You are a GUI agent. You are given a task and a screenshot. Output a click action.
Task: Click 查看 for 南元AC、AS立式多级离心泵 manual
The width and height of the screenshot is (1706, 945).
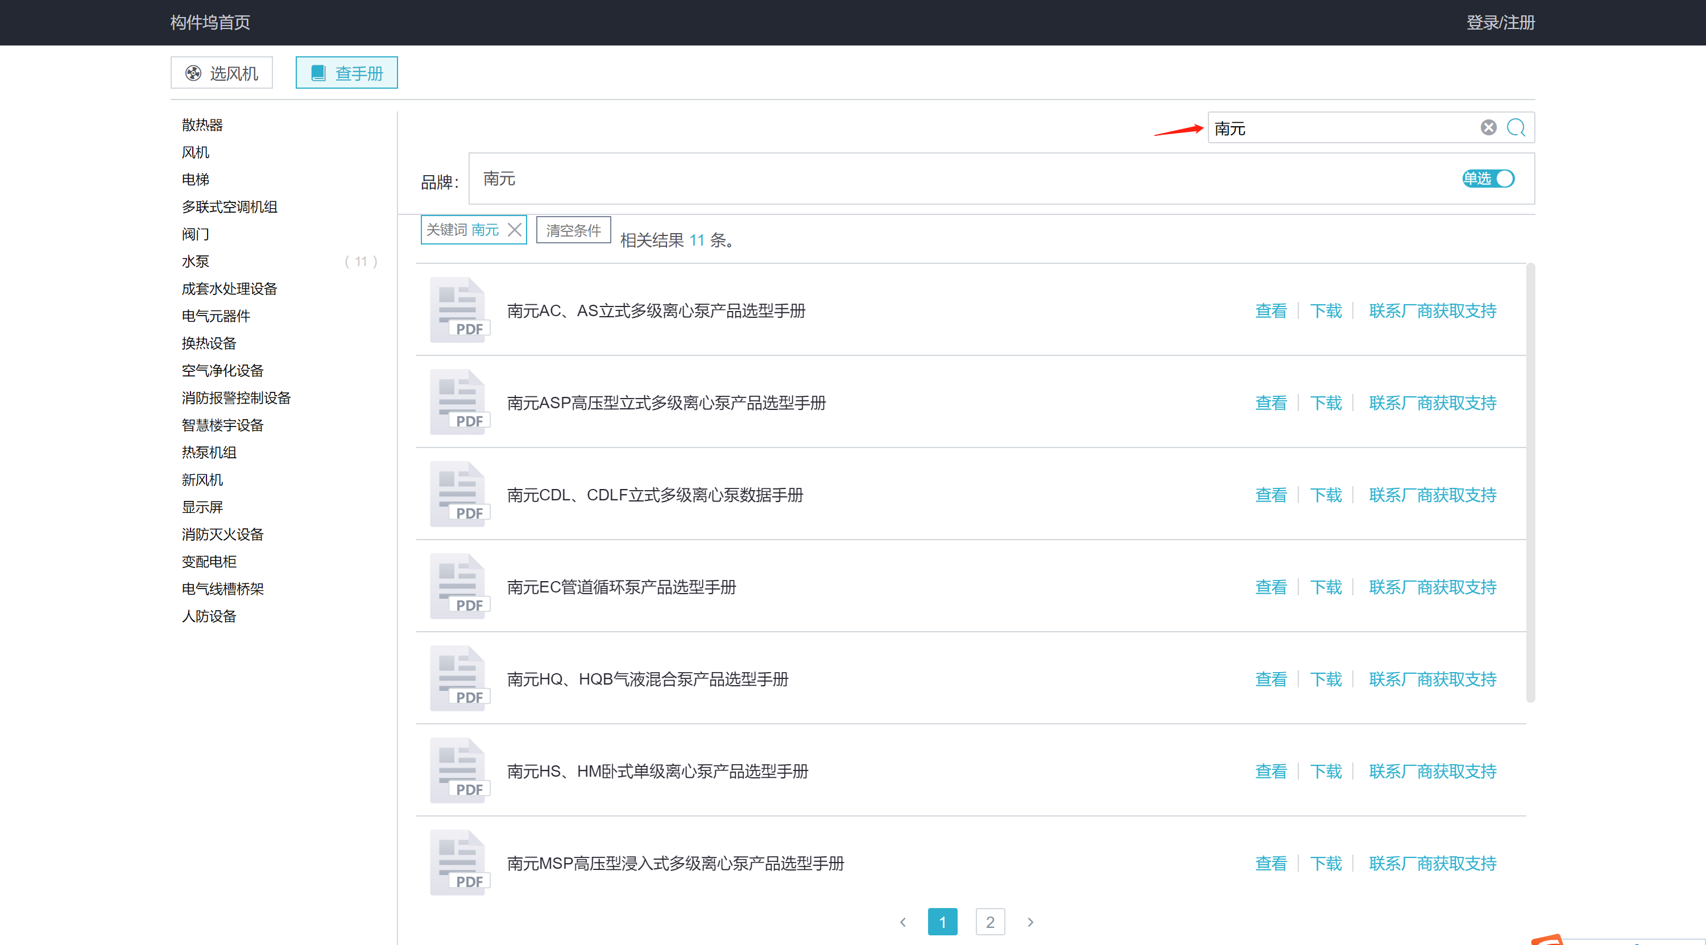point(1270,310)
